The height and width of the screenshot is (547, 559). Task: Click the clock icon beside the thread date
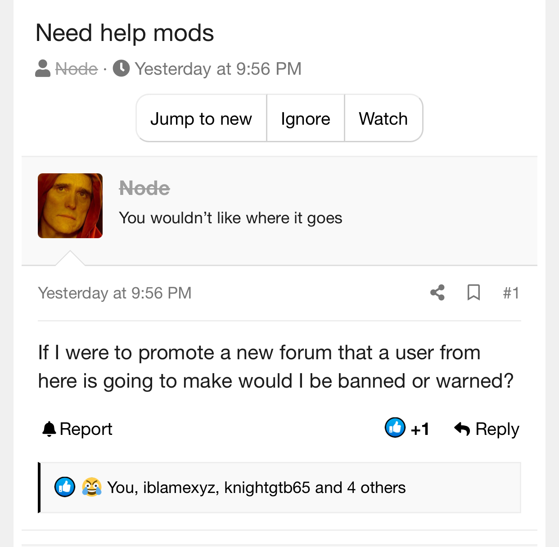tap(121, 69)
